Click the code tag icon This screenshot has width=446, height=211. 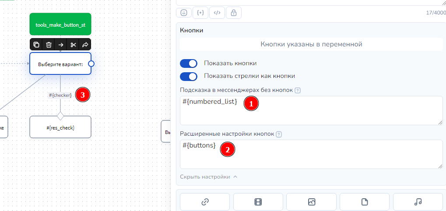[217, 13]
